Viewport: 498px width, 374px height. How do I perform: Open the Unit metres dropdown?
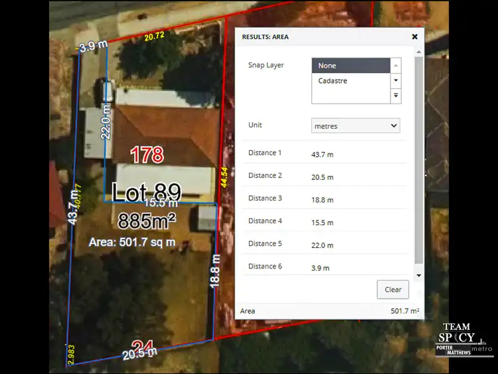point(356,126)
